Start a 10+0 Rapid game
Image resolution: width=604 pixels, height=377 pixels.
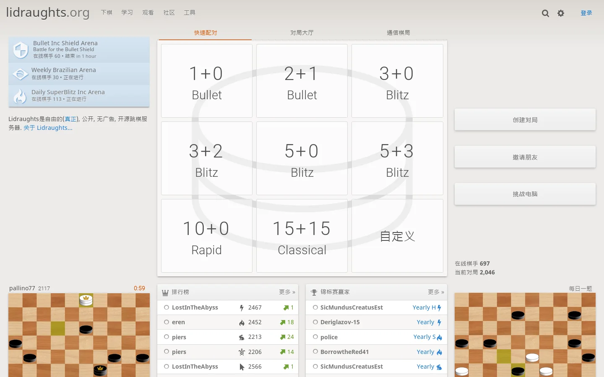coord(207,236)
